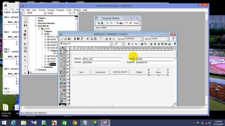The width and height of the screenshot is (225, 126).
Task: Click the Delete red X icon in the Object Navigator
Action: coord(25,60)
